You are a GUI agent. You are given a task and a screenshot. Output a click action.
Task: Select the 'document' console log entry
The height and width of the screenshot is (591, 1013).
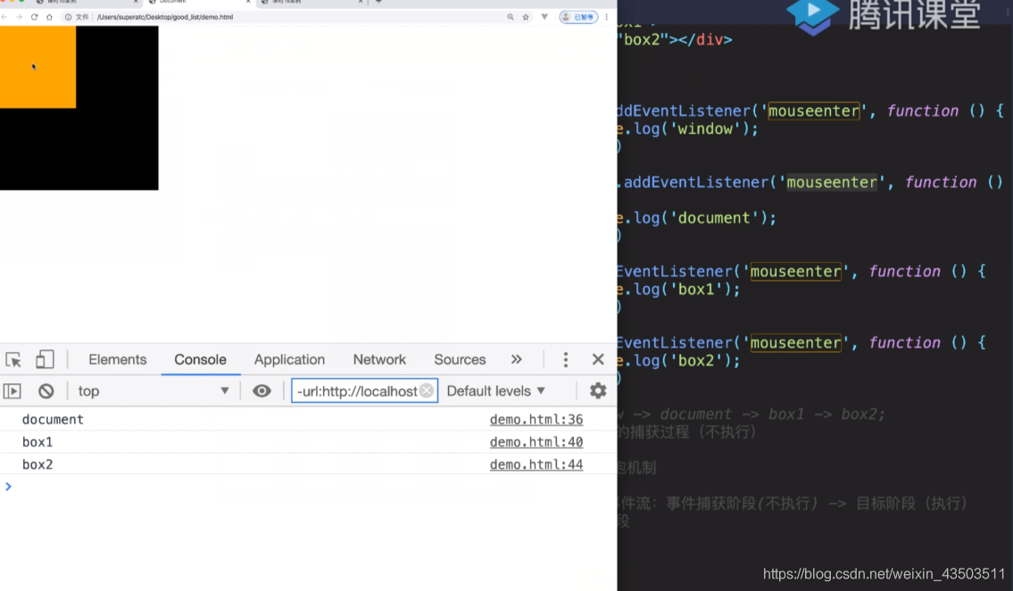(53, 419)
